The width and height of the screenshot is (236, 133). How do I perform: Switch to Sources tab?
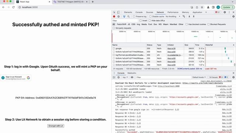149,12
